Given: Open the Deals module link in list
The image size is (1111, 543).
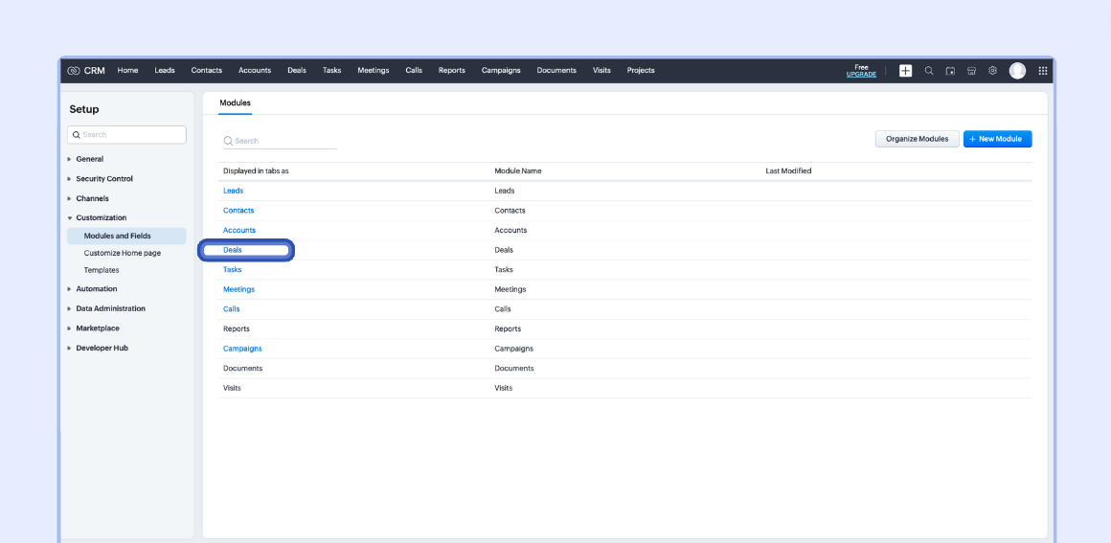Looking at the screenshot, I should point(233,250).
